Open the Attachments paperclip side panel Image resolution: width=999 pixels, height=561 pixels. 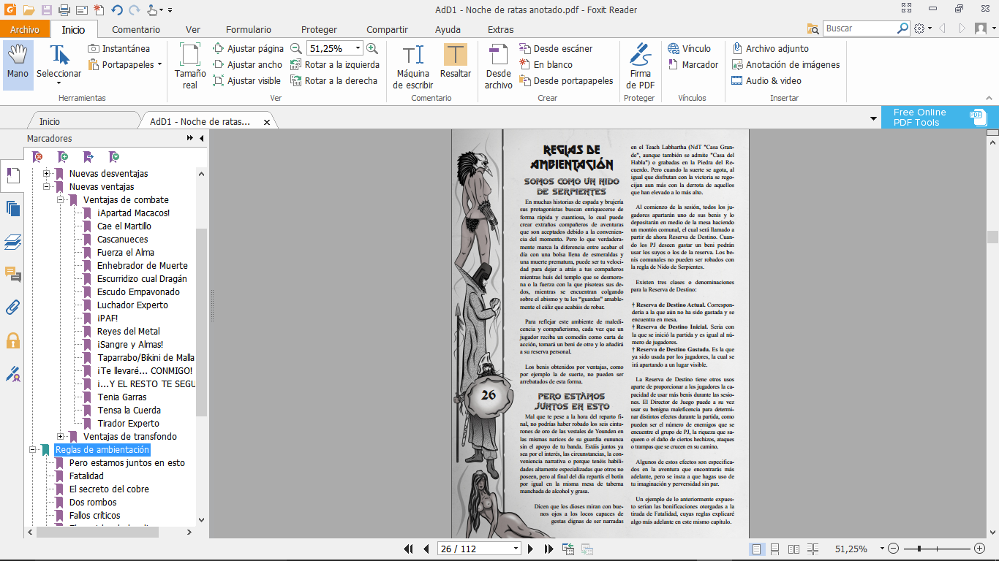[12, 307]
